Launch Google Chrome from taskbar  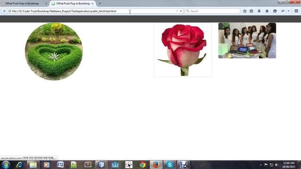[x=143, y=165]
